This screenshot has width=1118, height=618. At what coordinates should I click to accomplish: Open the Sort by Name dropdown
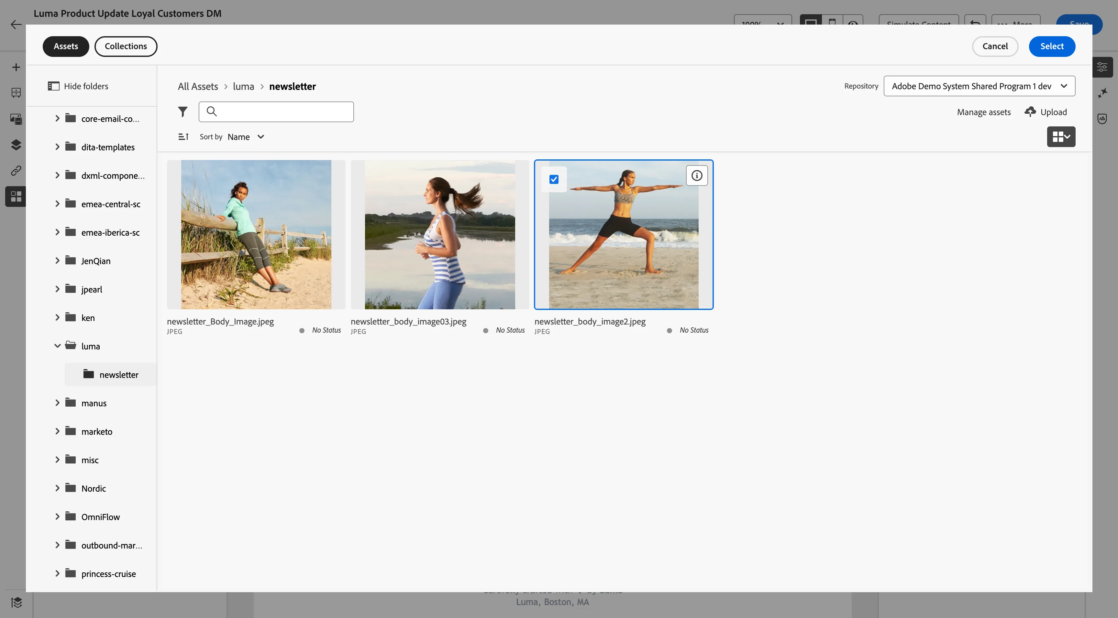click(x=246, y=137)
